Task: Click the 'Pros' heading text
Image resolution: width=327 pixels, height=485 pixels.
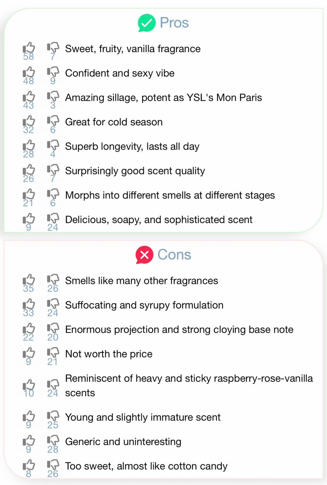Action: (174, 23)
